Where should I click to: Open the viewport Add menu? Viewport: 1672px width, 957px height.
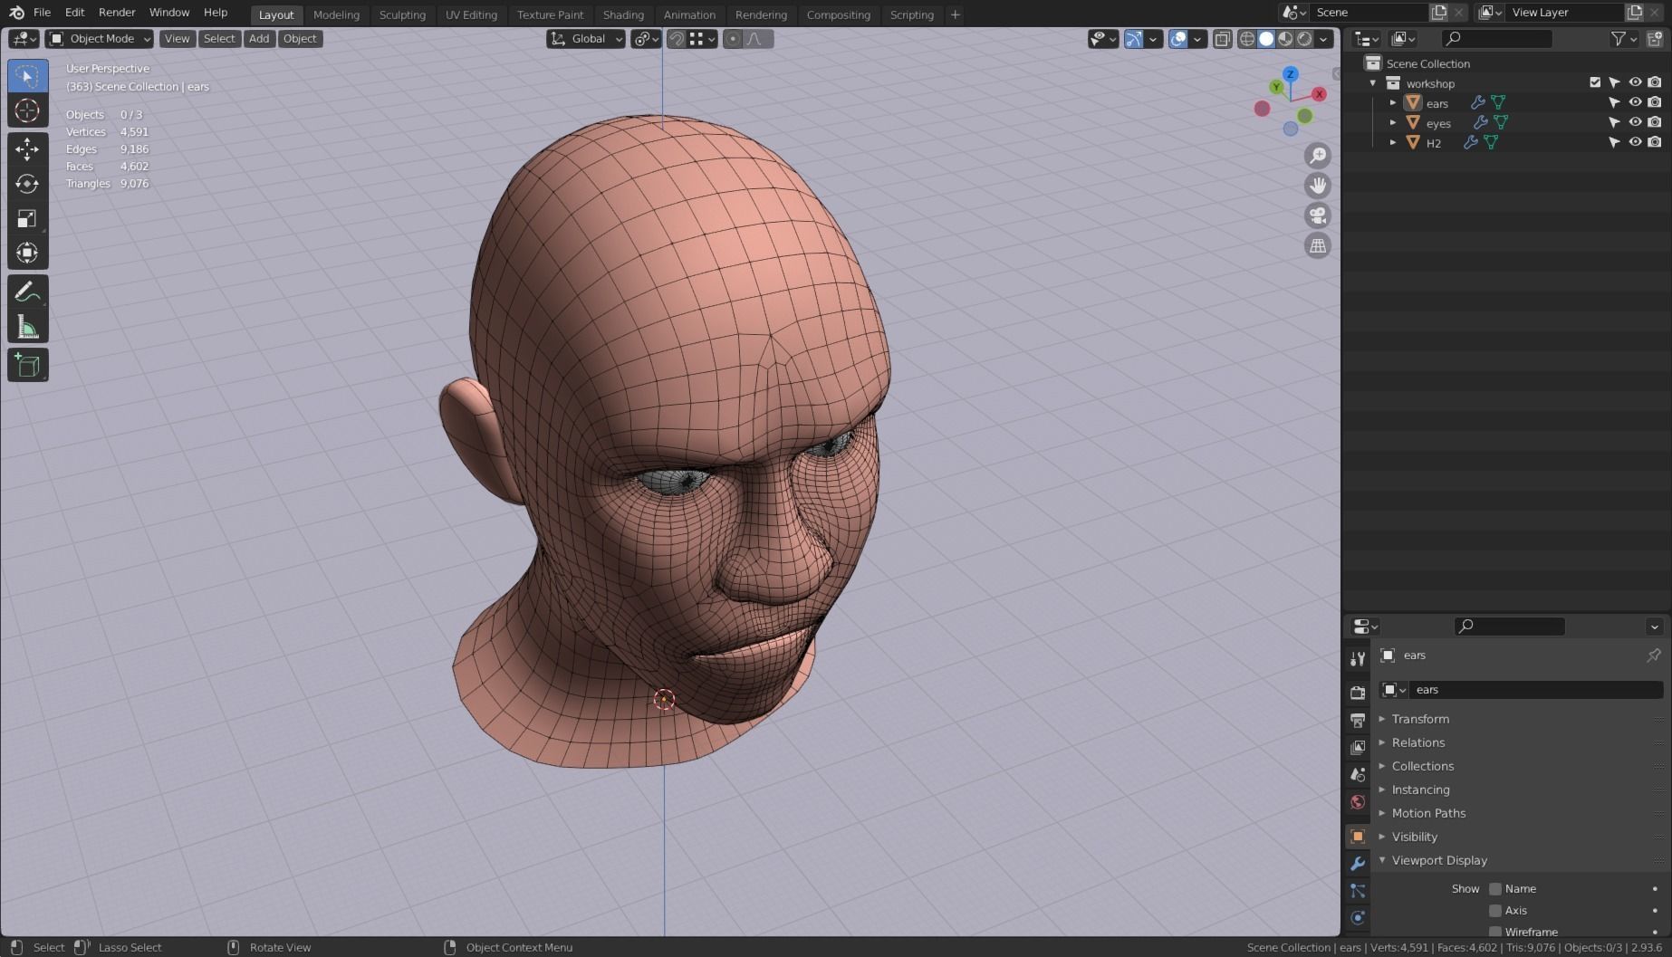point(259,39)
